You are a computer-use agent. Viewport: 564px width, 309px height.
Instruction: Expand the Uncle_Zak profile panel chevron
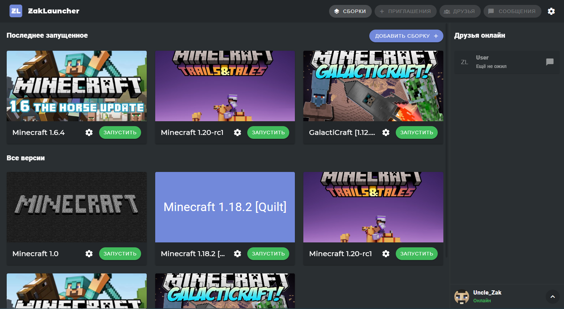click(x=553, y=297)
